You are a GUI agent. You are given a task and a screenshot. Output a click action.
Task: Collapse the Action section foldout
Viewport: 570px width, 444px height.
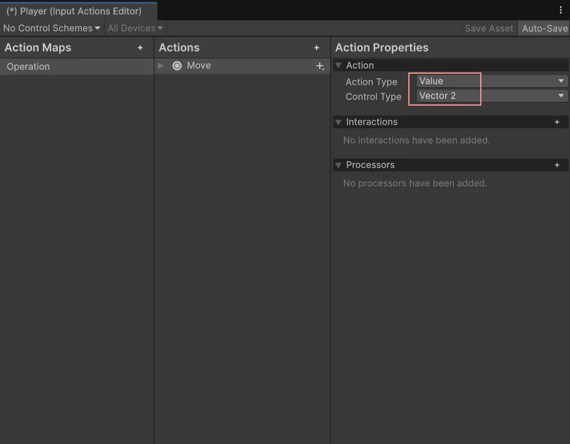[x=338, y=66]
